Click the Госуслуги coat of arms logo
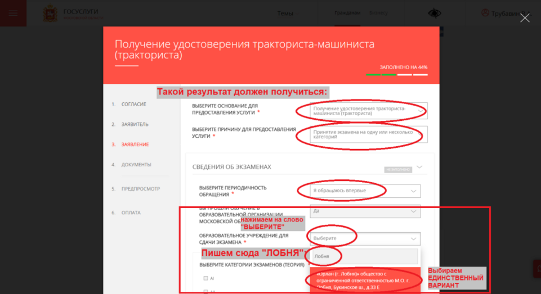This screenshot has width=541, height=294. click(50, 13)
